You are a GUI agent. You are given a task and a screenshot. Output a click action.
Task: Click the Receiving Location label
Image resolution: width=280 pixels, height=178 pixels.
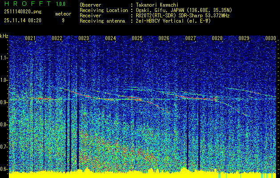click(104, 10)
